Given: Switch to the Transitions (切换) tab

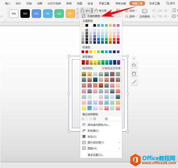Looking at the screenshot, I should 29,4.
